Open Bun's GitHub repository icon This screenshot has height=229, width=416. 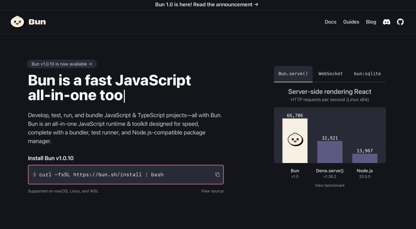click(400, 22)
